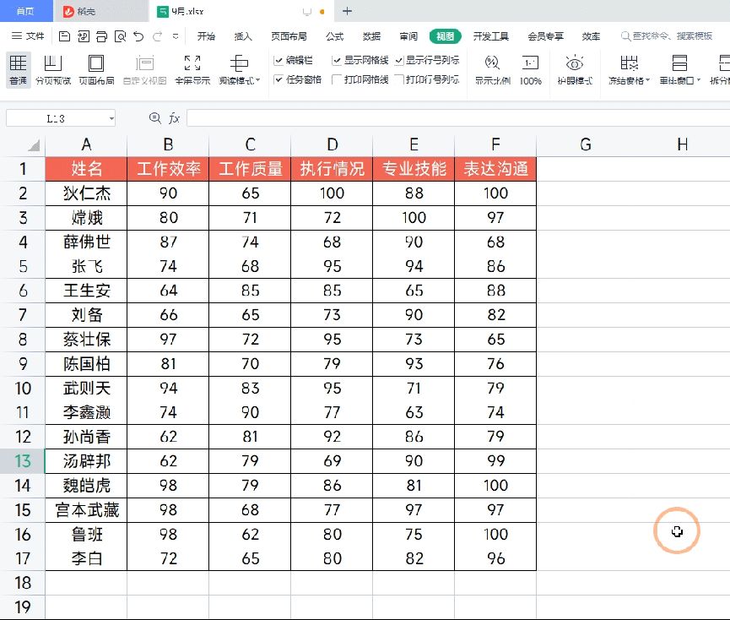The height and width of the screenshot is (620, 730).
Task: Click the fx insert function icon
Action: tap(174, 118)
